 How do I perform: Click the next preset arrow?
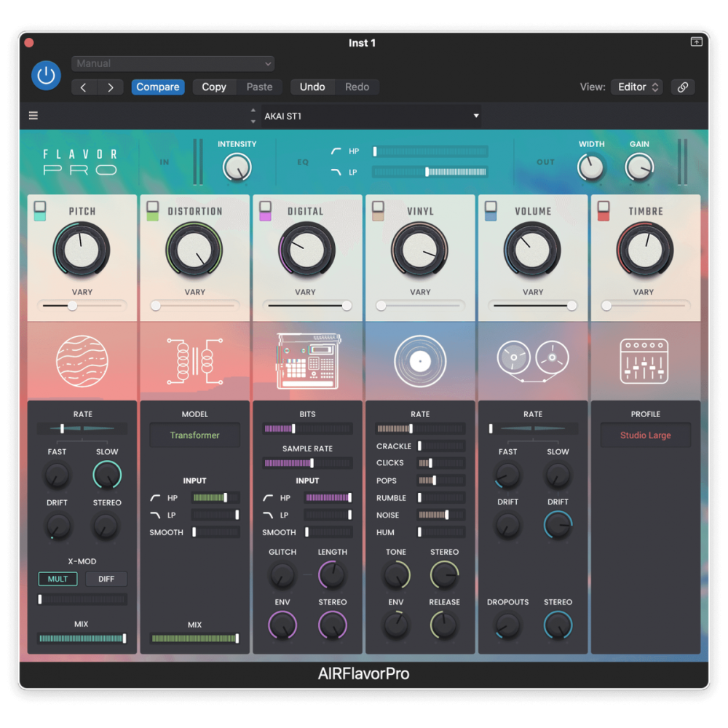110,87
